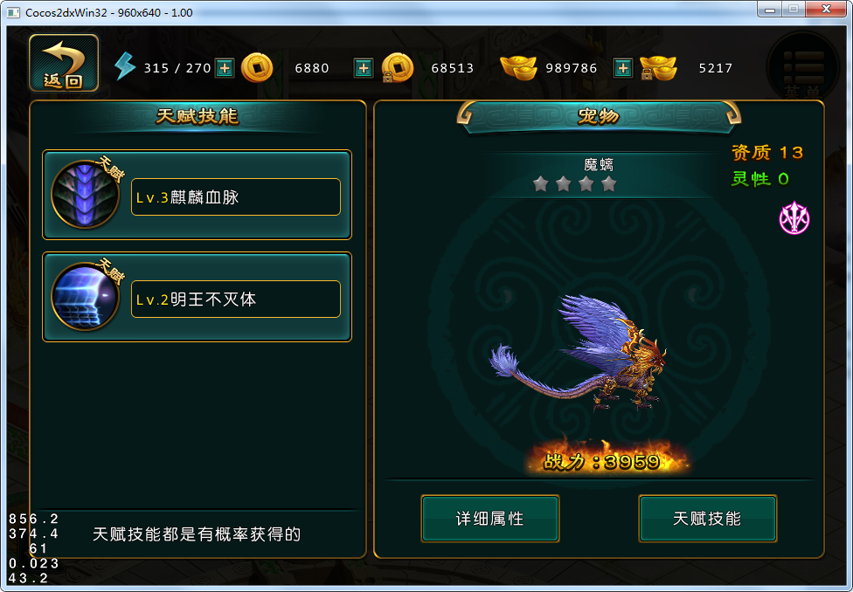Open Lv.2 明王不灭体 skill entry

(x=236, y=299)
